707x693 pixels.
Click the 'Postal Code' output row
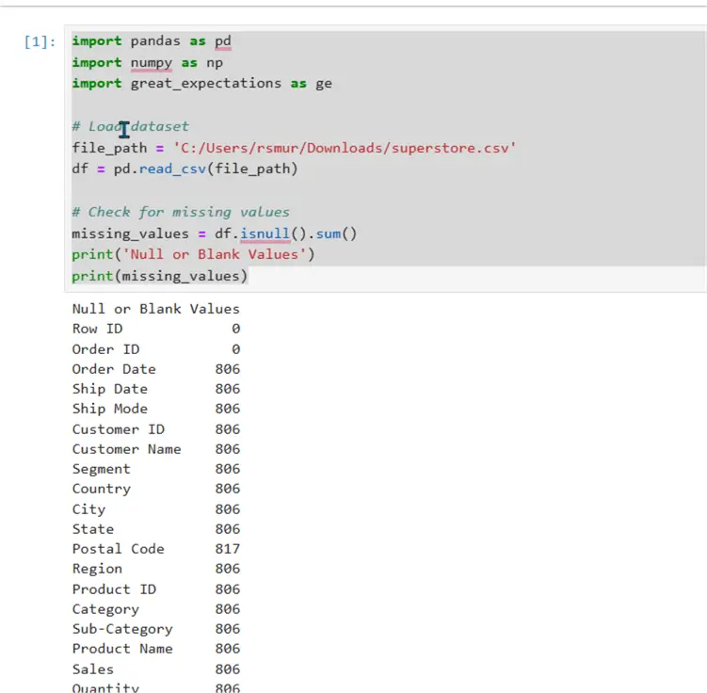pos(156,549)
